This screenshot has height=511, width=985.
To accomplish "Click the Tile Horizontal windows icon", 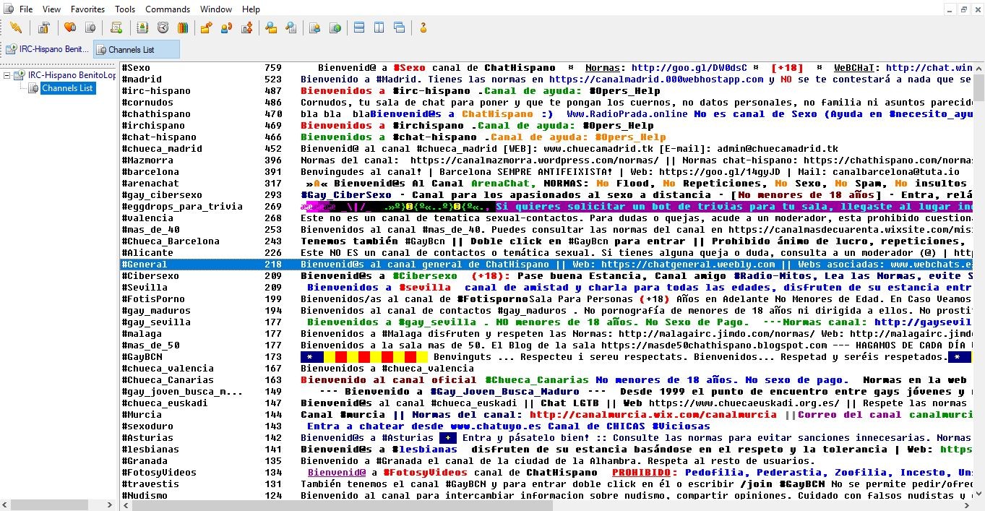I will pyautogui.click(x=358, y=28).
